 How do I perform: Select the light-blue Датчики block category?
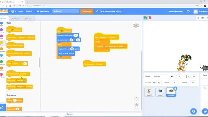[x=1, y=56]
